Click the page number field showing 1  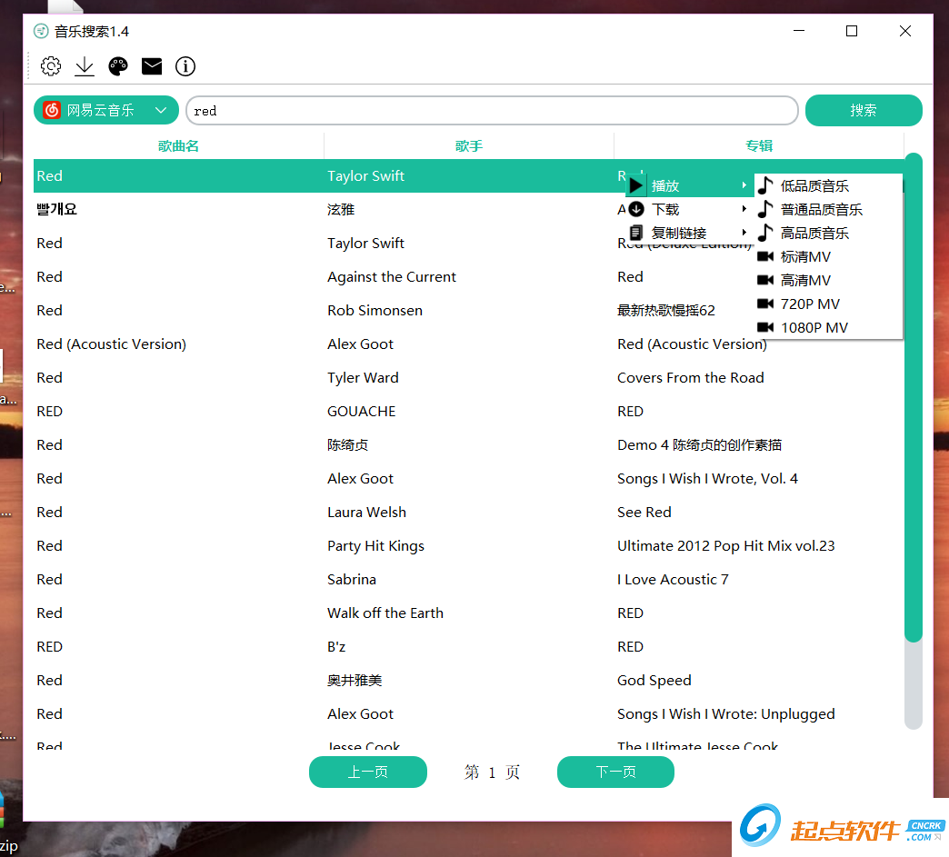pyautogui.click(x=492, y=772)
